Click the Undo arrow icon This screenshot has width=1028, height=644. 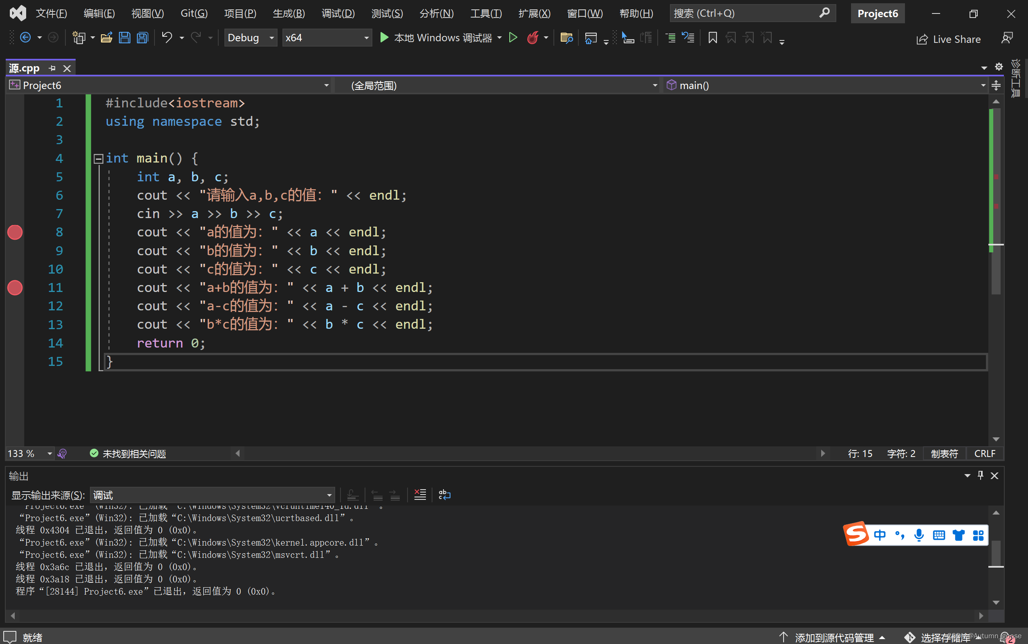point(167,38)
